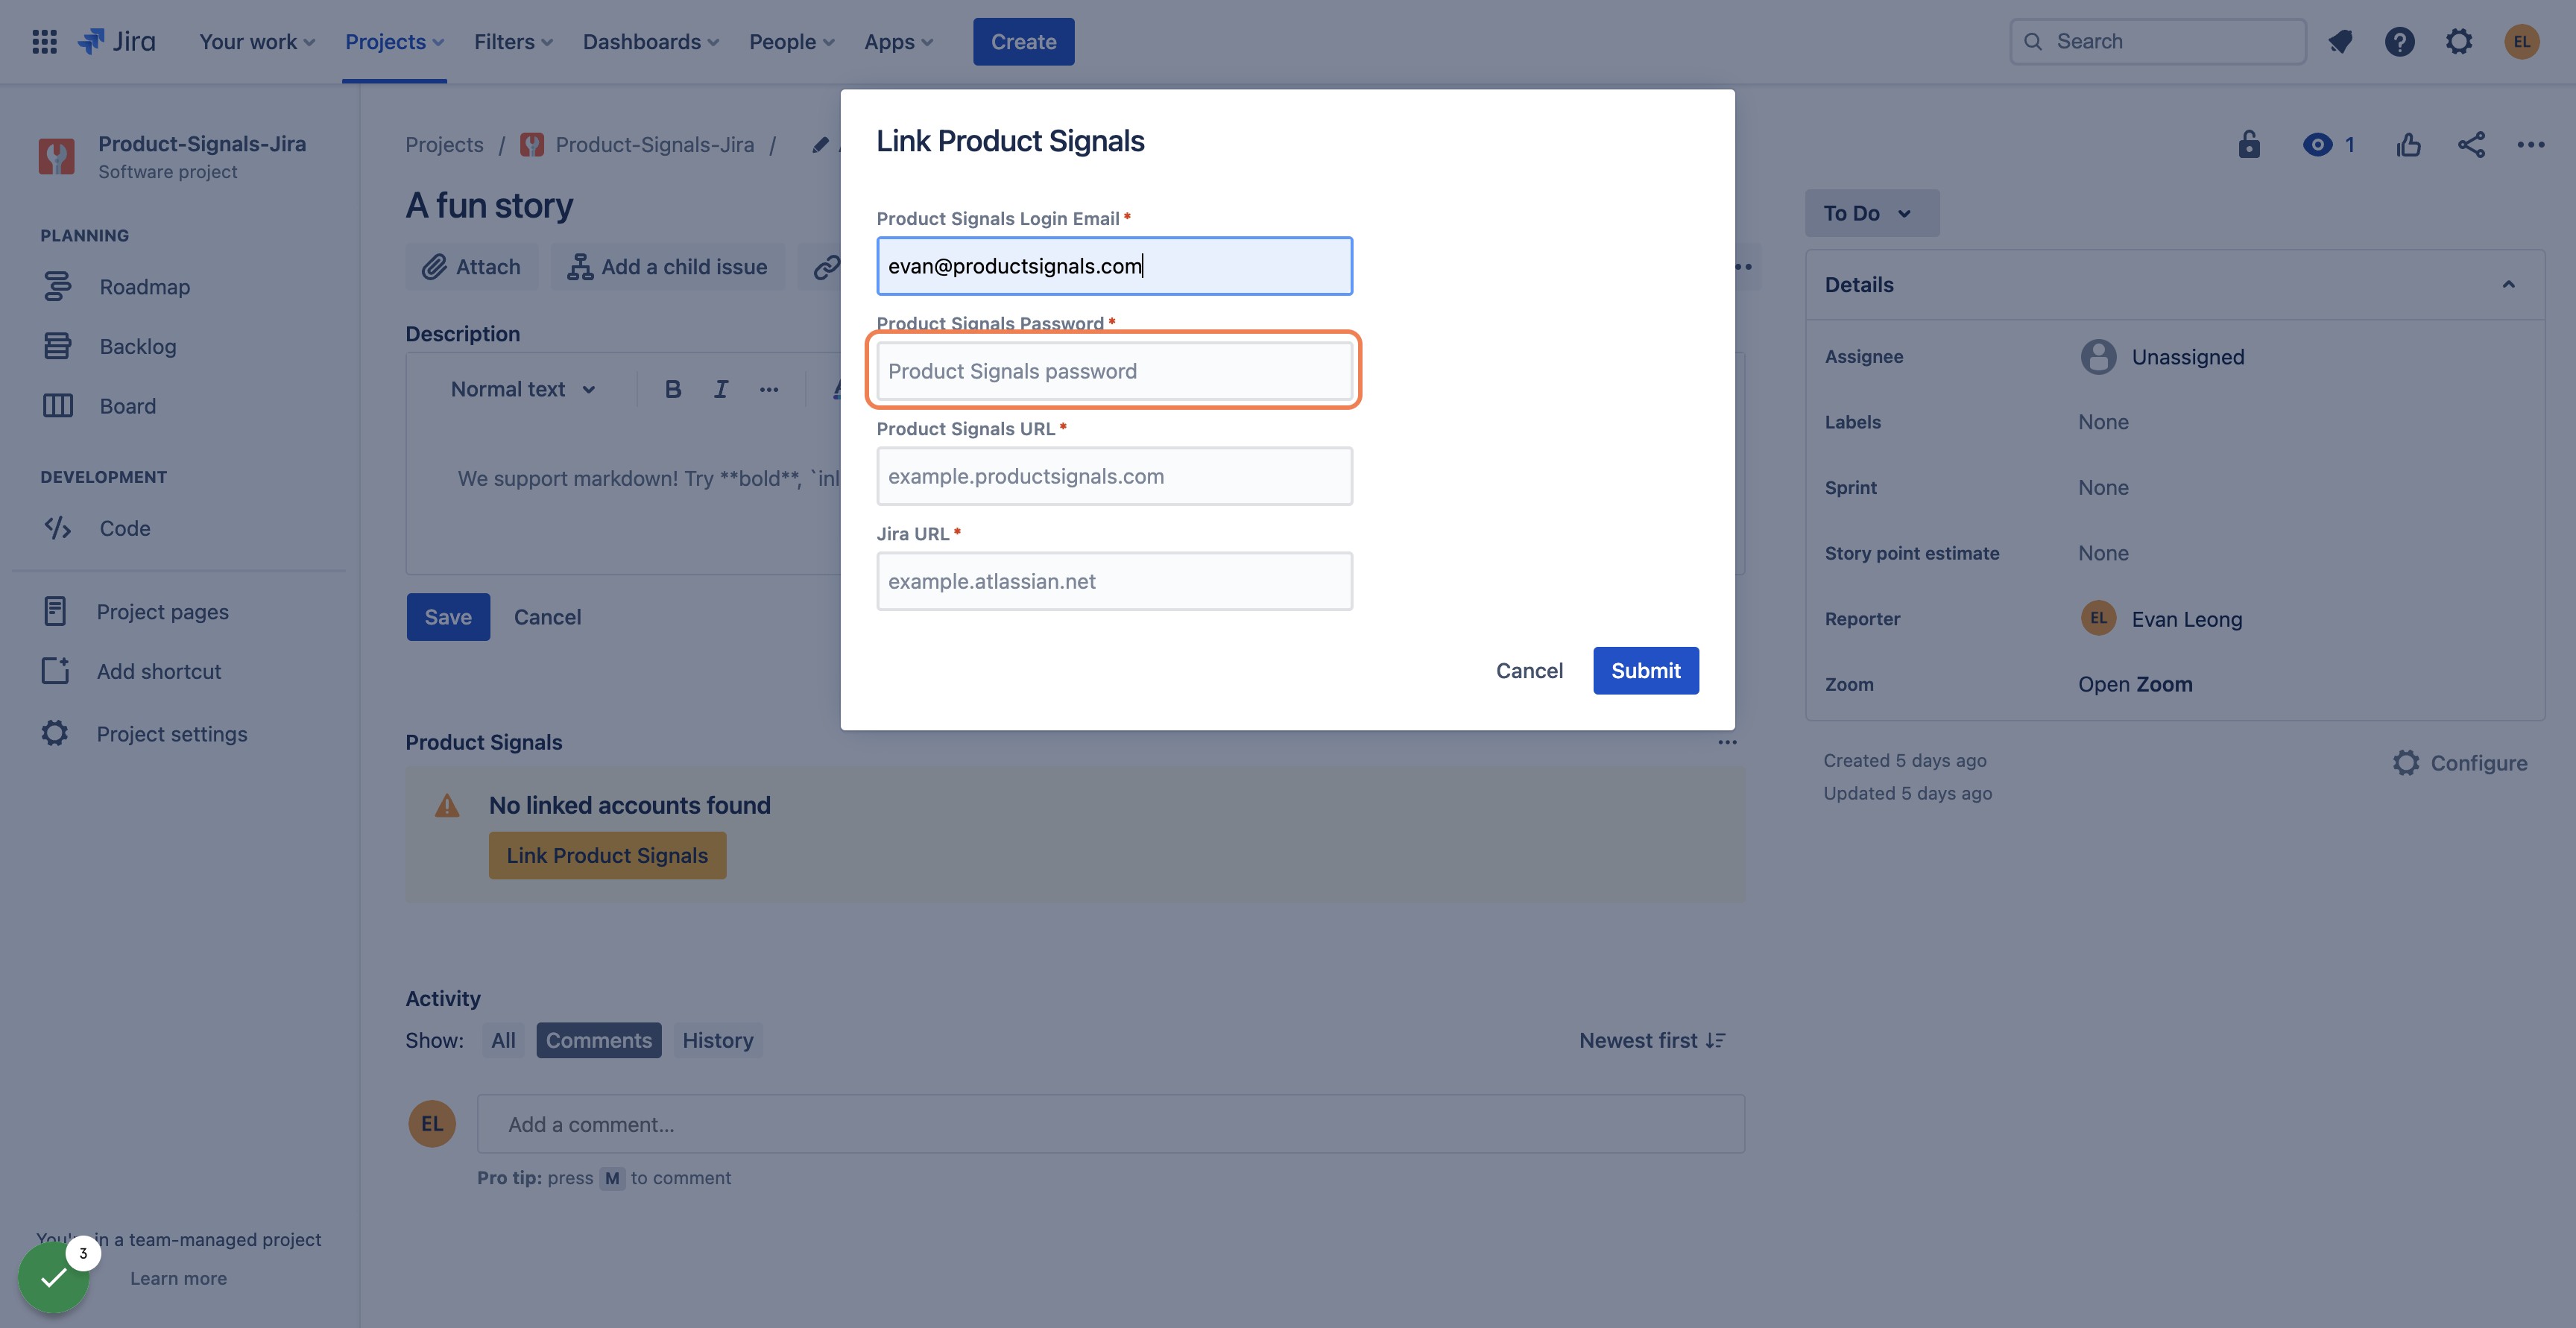Click the Backlog icon in sidebar
The image size is (2576, 1328).
(x=57, y=346)
